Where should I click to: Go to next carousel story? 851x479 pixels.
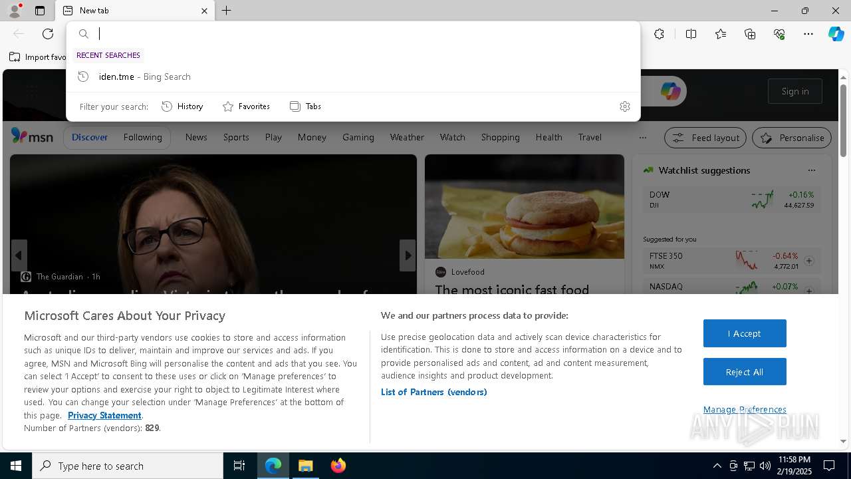pos(408,255)
